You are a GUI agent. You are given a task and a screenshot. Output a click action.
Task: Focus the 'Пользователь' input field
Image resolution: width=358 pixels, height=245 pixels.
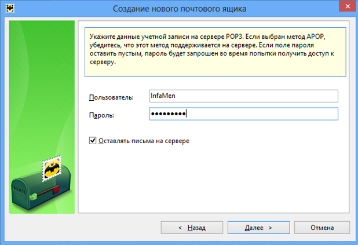pos(243,96)
